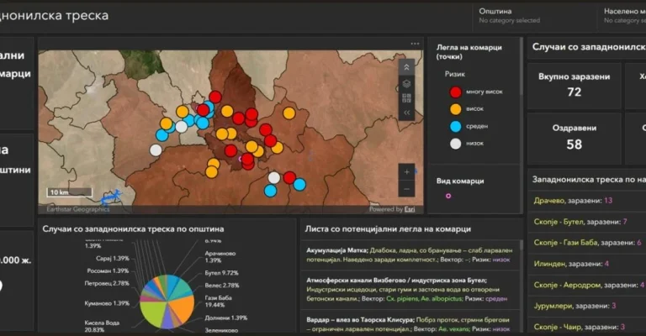Select the leftmost white low-risk point on the map
Viewport: 646px width, 336px height.
tap(156, 150)
